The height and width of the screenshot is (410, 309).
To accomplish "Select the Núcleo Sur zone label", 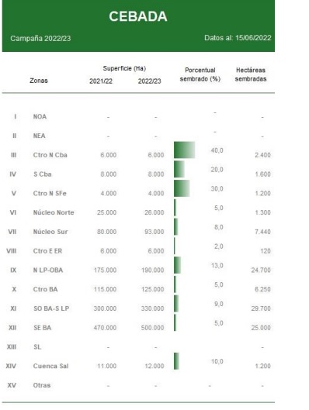I will pyautogui.click(x=50, y=232).
